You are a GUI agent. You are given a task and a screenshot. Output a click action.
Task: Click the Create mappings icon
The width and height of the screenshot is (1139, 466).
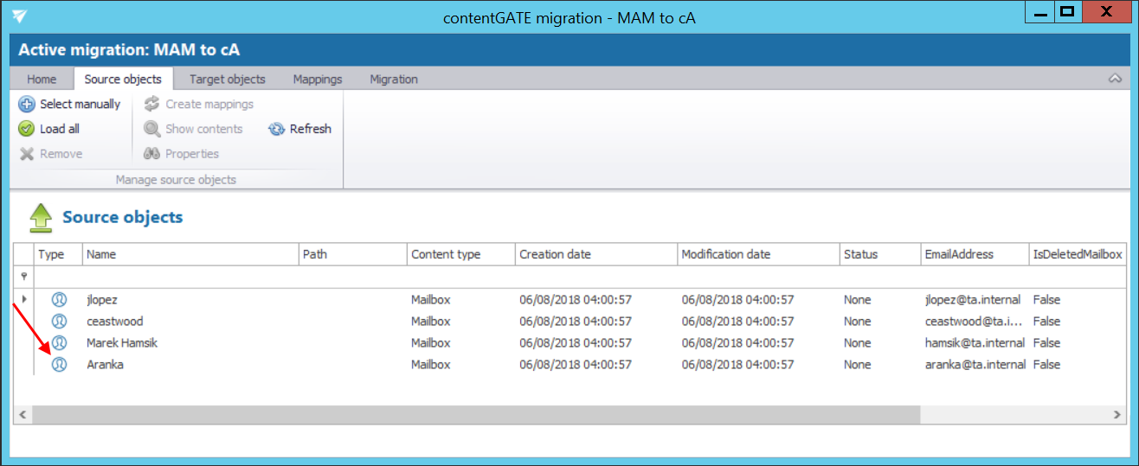152,104
